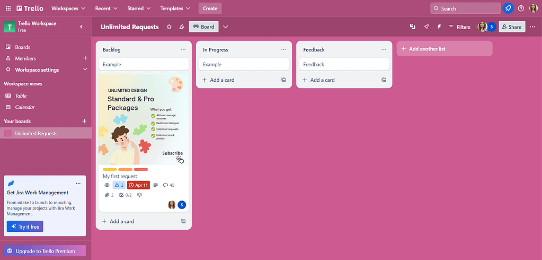Open the Trello Workspace green T icon
Screen dimensions: 542x260
point(10,27)
